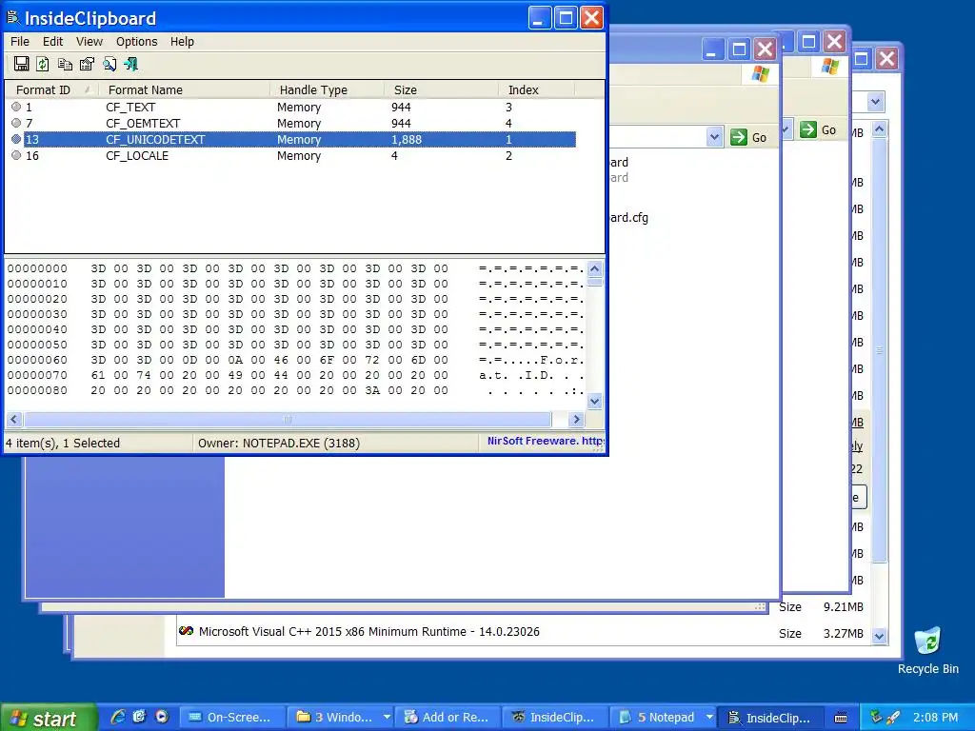The height and width of the screenshot is (731, 975).
Task: Click the Windows flag logo in Explorer window
Action: click(760, 73)
